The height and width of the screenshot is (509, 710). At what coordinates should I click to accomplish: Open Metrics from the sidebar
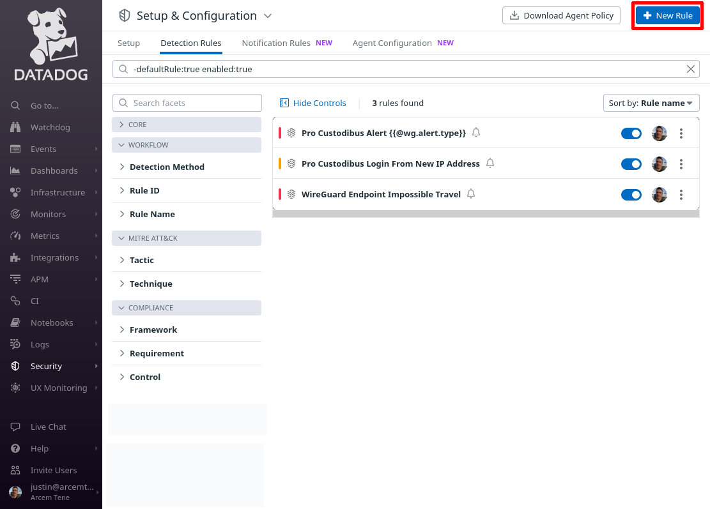45,236
